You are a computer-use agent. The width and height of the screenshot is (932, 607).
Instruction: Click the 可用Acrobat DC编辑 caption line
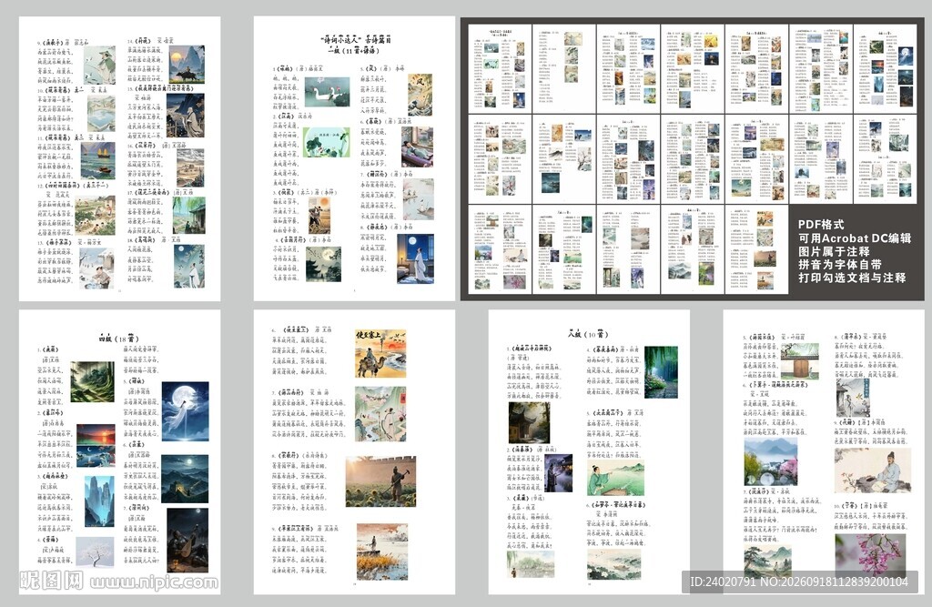854,238
